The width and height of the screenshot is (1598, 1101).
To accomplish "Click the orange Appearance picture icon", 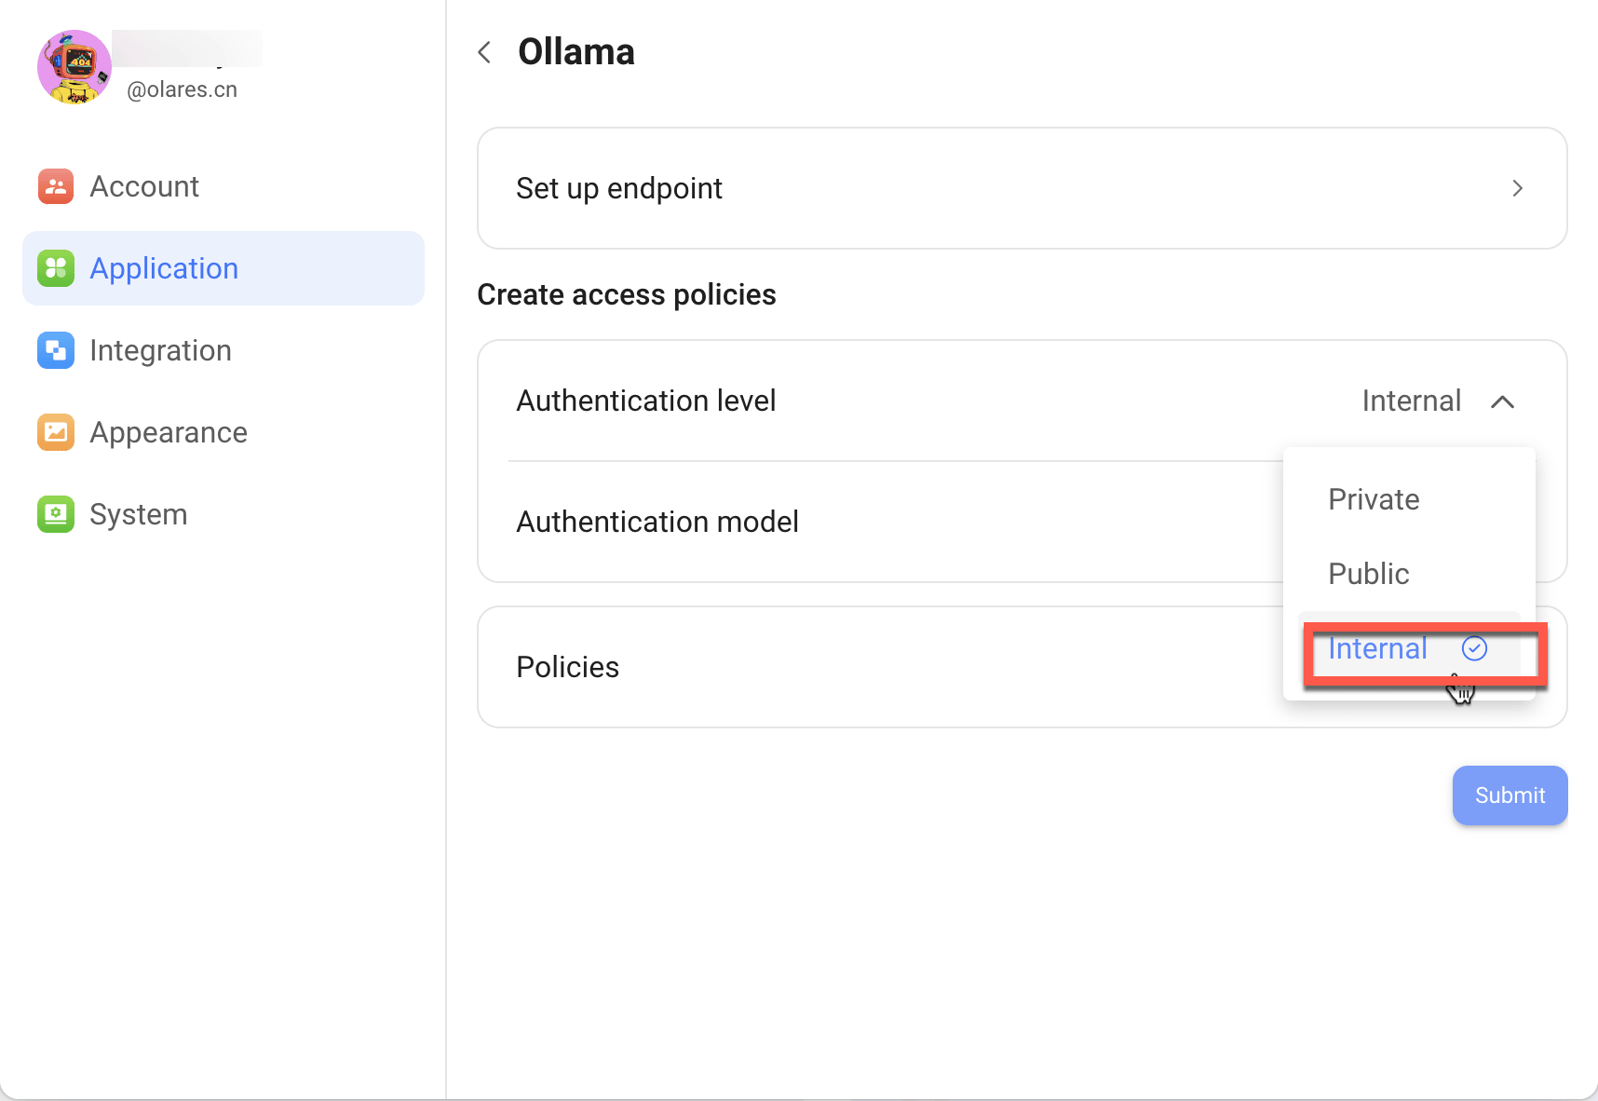I will tap(56, 432).
